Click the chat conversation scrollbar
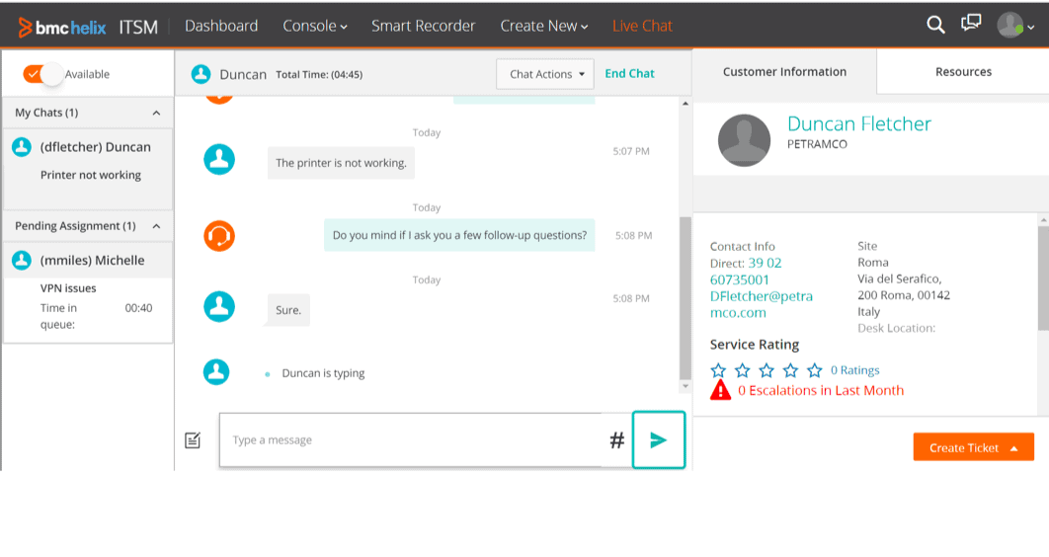The height and width of the screenshot is (557, 1049). coord(686,297)
